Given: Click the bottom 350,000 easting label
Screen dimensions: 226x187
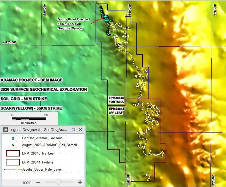Looking at the screenshot, I should pyautogui.click(x=128, y=180).
